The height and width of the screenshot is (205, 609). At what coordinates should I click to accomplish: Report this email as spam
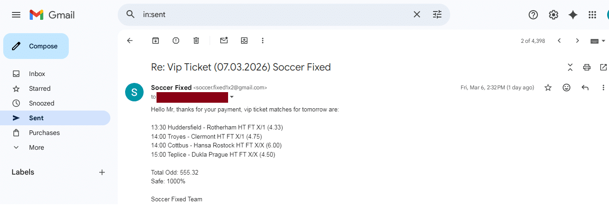coord(176,41)
